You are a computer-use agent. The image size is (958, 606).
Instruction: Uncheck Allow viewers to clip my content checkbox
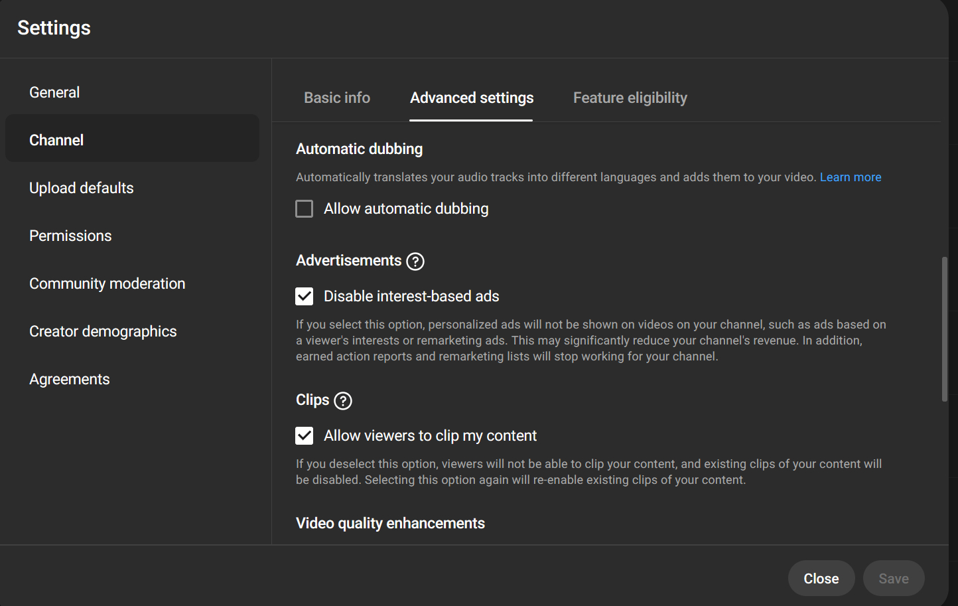305,436
